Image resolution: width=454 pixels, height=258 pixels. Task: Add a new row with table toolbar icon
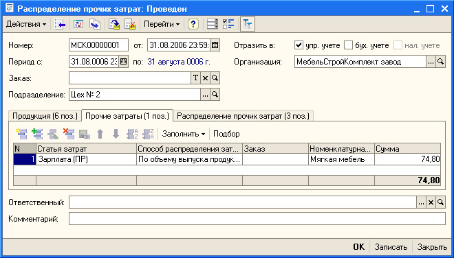pos(22,134)
